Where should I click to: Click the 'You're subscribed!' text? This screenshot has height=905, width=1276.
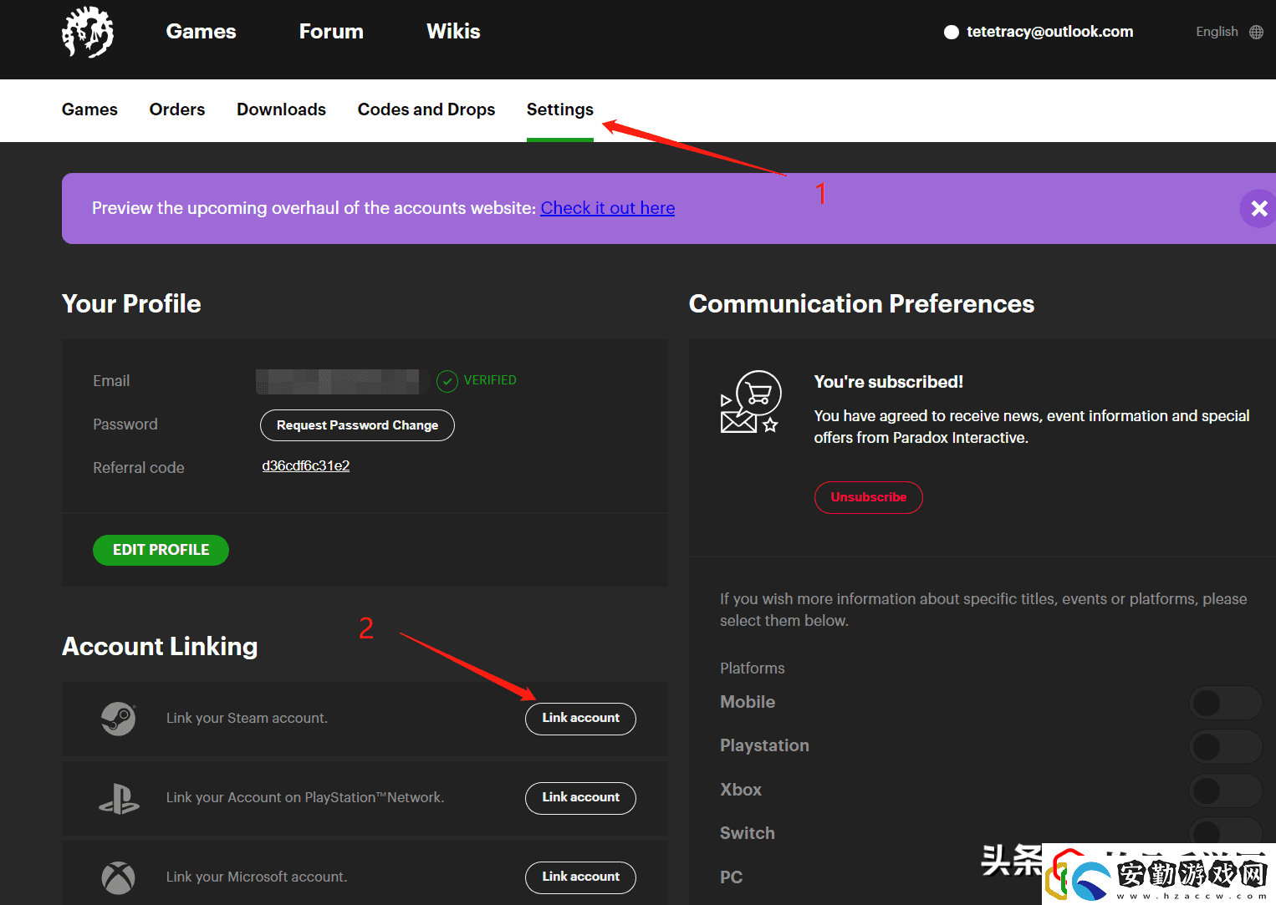coord(889,382)
